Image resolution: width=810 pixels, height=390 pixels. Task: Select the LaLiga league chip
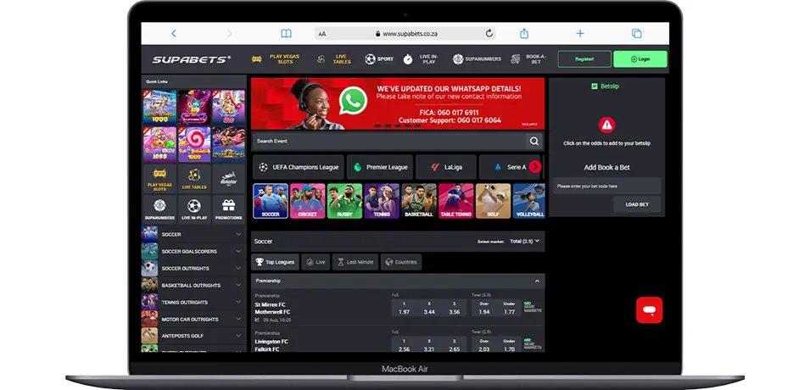[x=446, y=167]
